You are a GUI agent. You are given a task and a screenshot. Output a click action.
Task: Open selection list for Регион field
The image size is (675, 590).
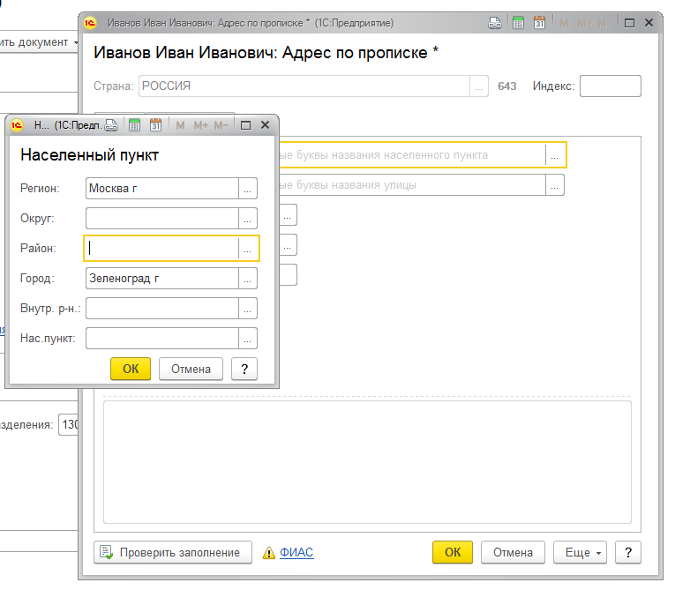click(248, 188)
